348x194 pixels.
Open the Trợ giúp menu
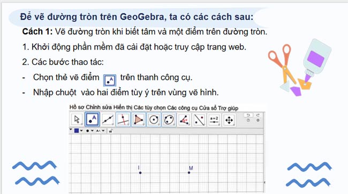click(228, 108)
